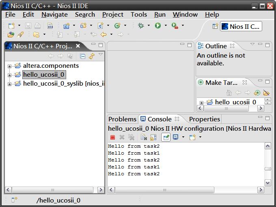Click the New C project icon

pyautogui.click(x=67, y=26)
